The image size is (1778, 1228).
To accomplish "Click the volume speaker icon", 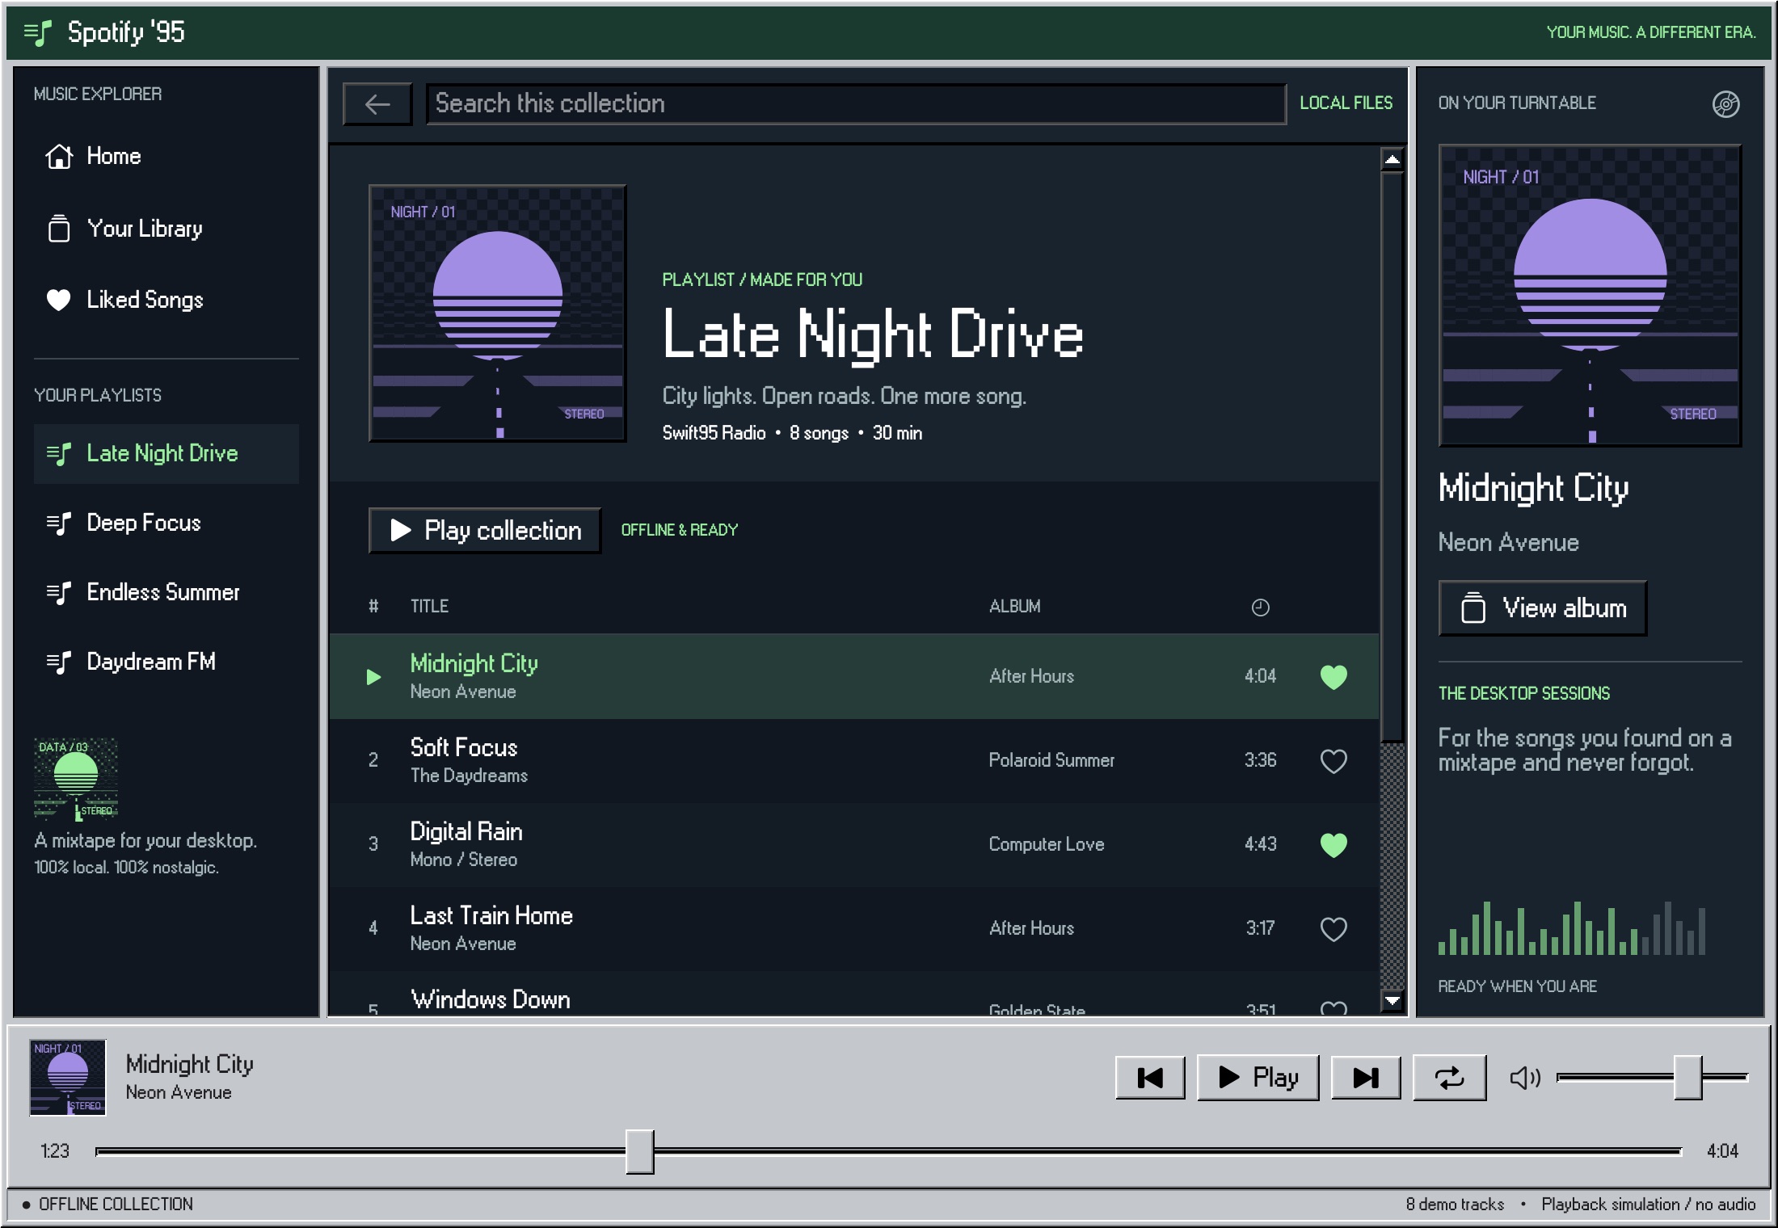I will (1525, 1078).
